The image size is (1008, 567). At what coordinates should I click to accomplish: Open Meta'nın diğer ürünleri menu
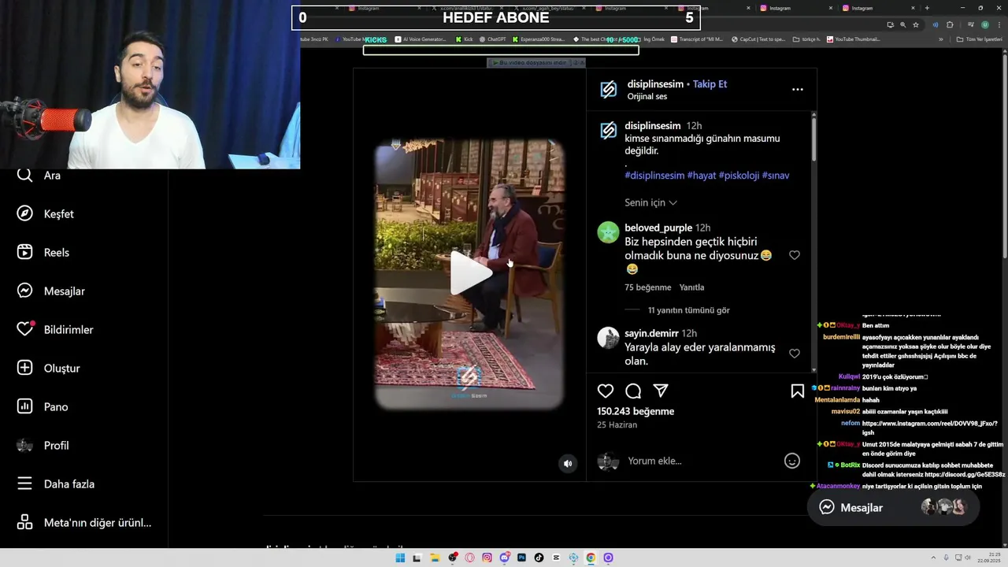[x=83, y=522]
